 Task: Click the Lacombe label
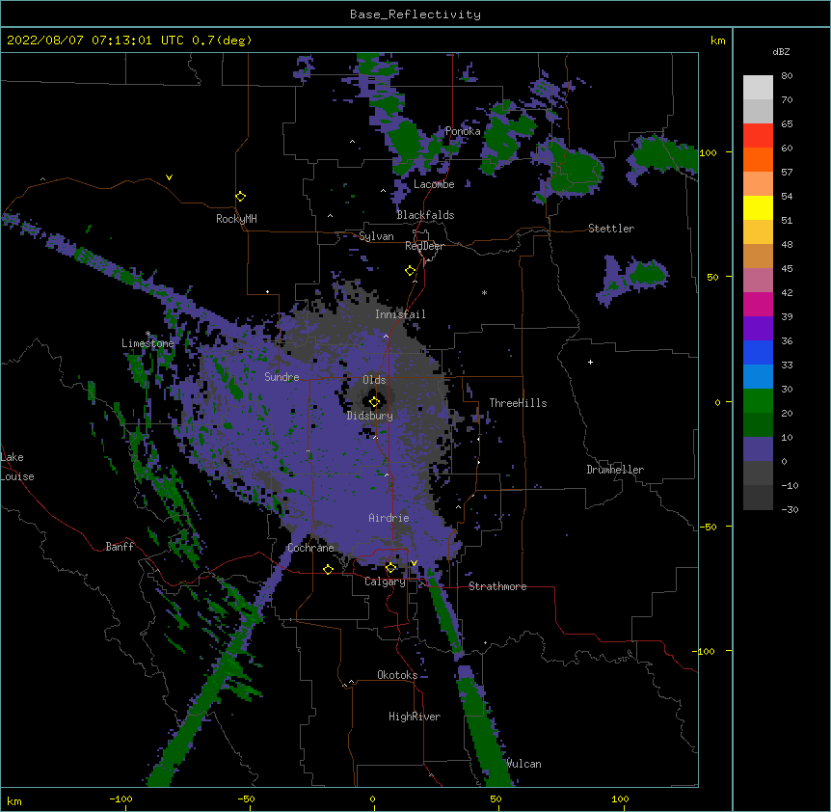tap(434, 184)
